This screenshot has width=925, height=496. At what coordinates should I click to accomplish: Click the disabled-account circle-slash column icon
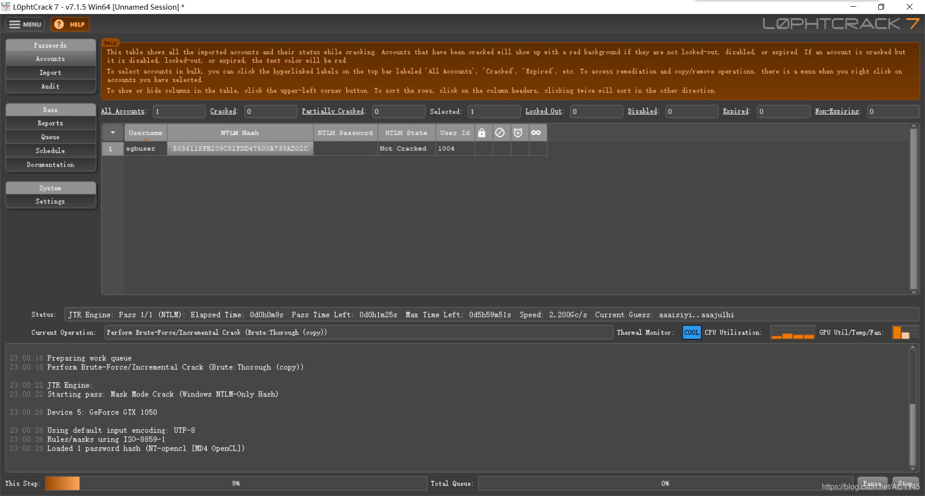(500, 132)
